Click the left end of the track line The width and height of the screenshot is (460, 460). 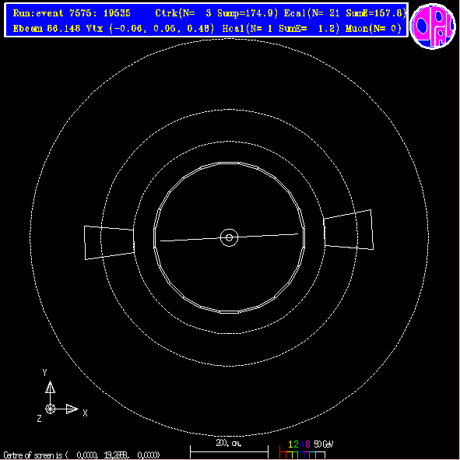(161, 241)
